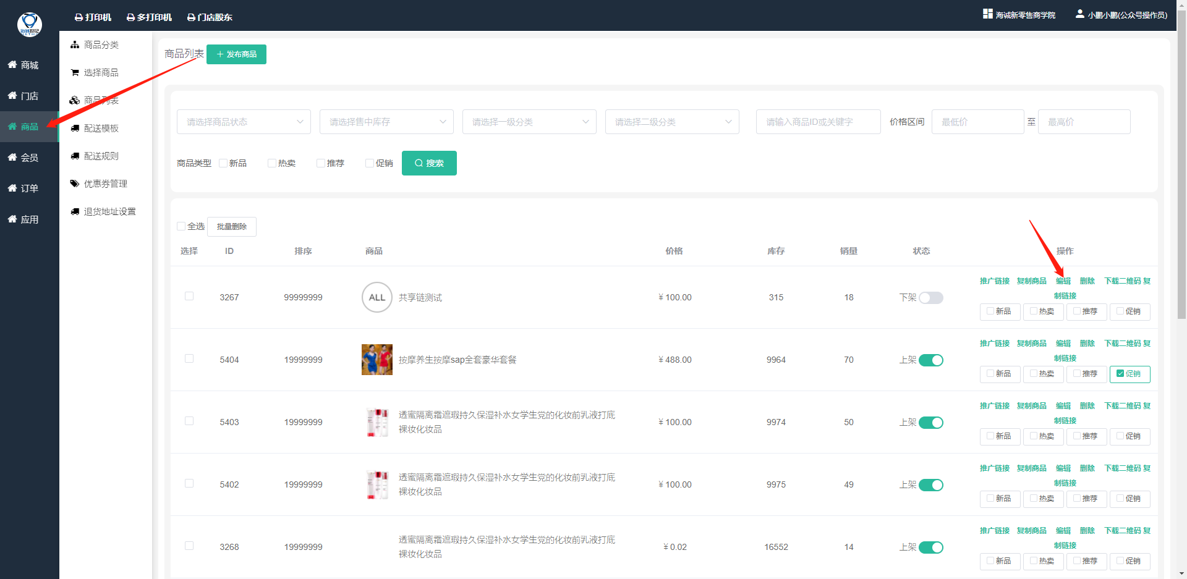
Task: Switch off the 上架 toggle for ID 5403
Action: [x=931, y=423]
